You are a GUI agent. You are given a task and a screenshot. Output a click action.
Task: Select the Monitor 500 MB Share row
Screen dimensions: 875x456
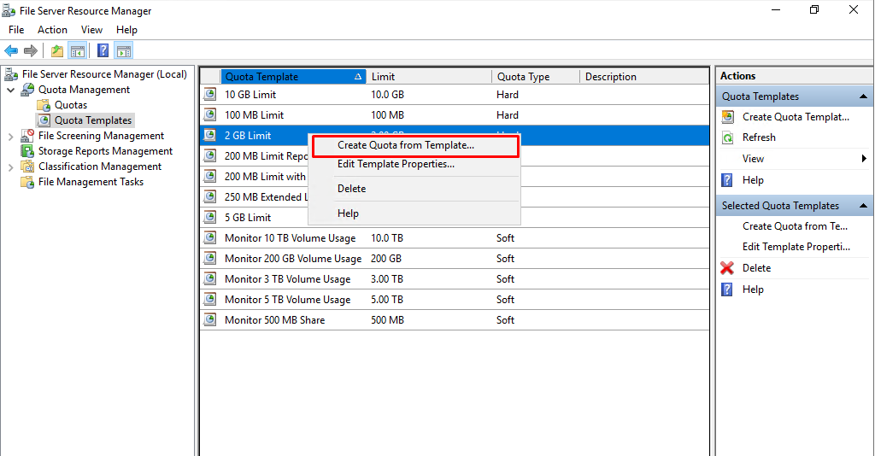pyautogui.click(x=455, y=320)
